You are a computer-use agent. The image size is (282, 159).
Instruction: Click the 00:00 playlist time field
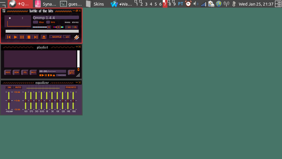(52, 71)
